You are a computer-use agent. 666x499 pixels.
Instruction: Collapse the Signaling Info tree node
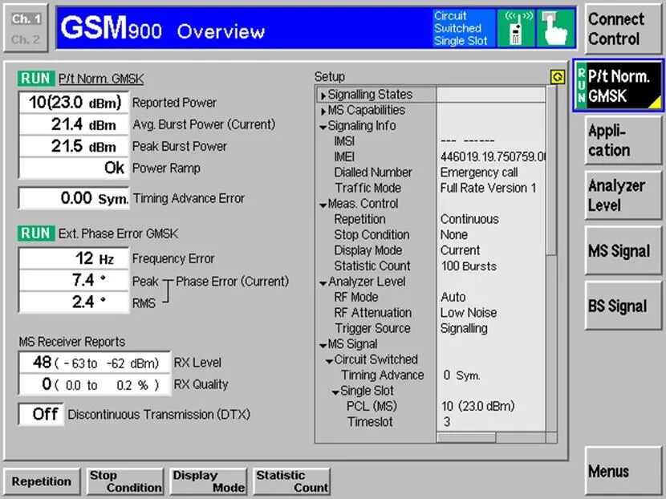coord(323,127)
